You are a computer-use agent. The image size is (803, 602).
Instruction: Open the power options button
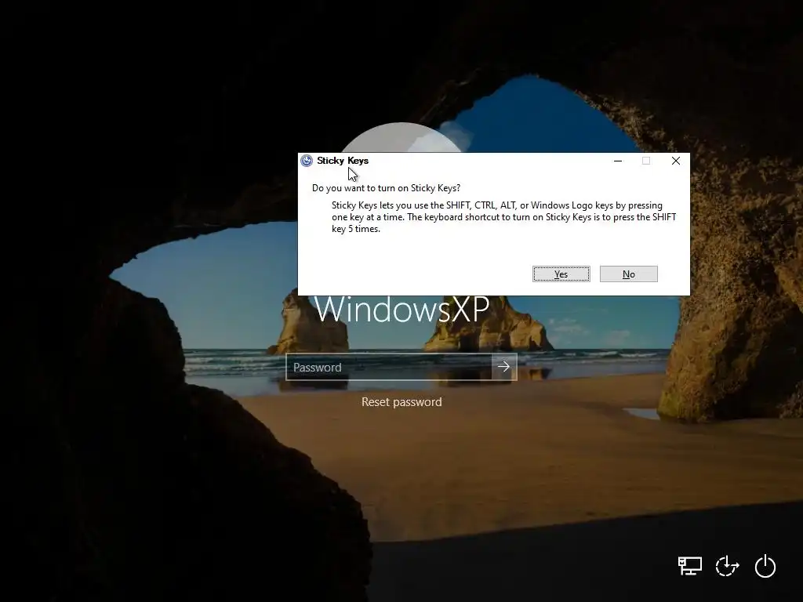(x=765, y=566)
